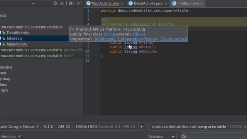This screenshot has width=247, height=139.
Task: Open the cmparcelable process selector
Action: (198, 127)
